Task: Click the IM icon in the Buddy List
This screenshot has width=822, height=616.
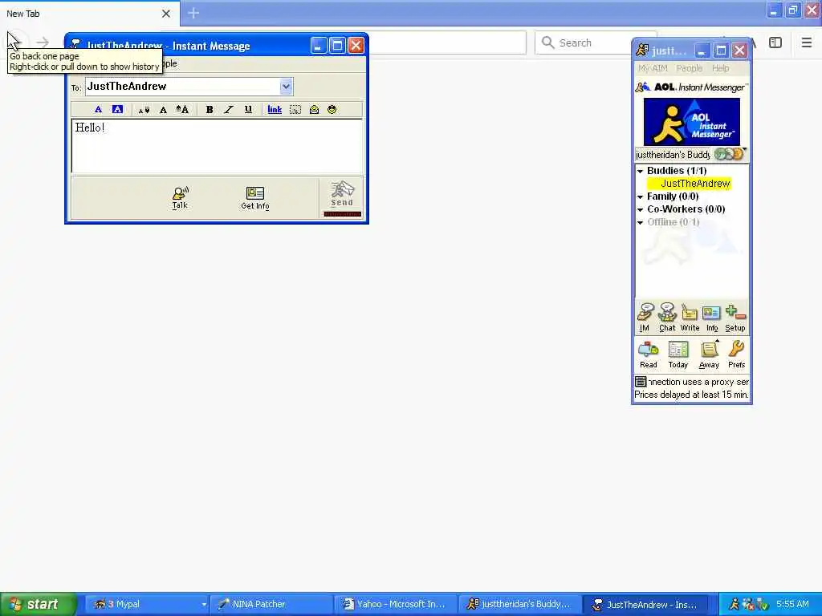Action: 645,318
